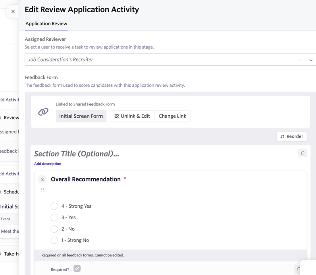316x275 pixels.
Task: Click the Reorder arrows icon
Action: click(x=282, y=136)
